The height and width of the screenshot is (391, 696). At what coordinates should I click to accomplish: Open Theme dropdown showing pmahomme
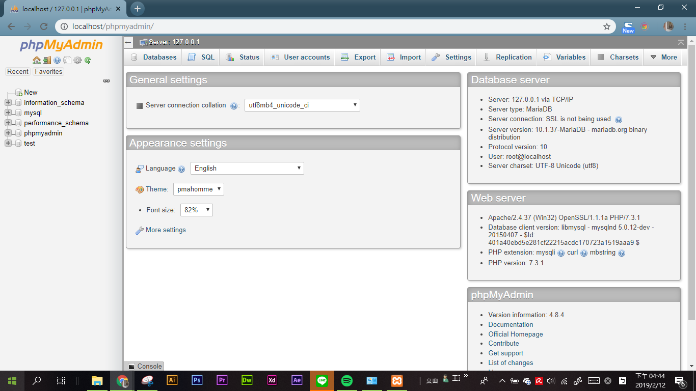[x=199, y=189]
